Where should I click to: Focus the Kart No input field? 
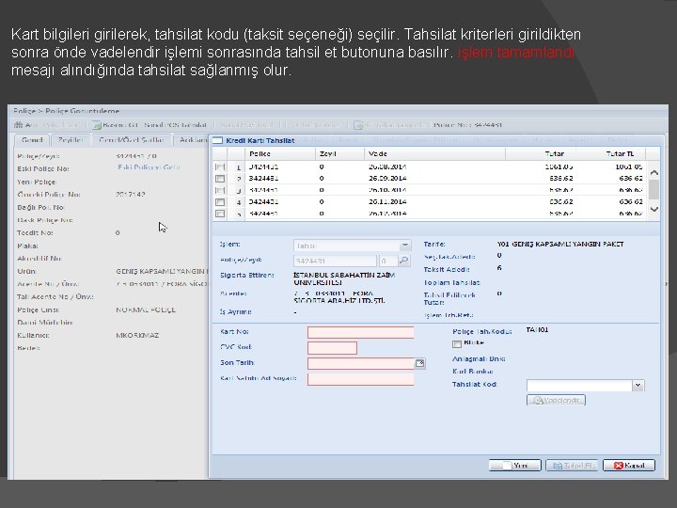(360, 332)
